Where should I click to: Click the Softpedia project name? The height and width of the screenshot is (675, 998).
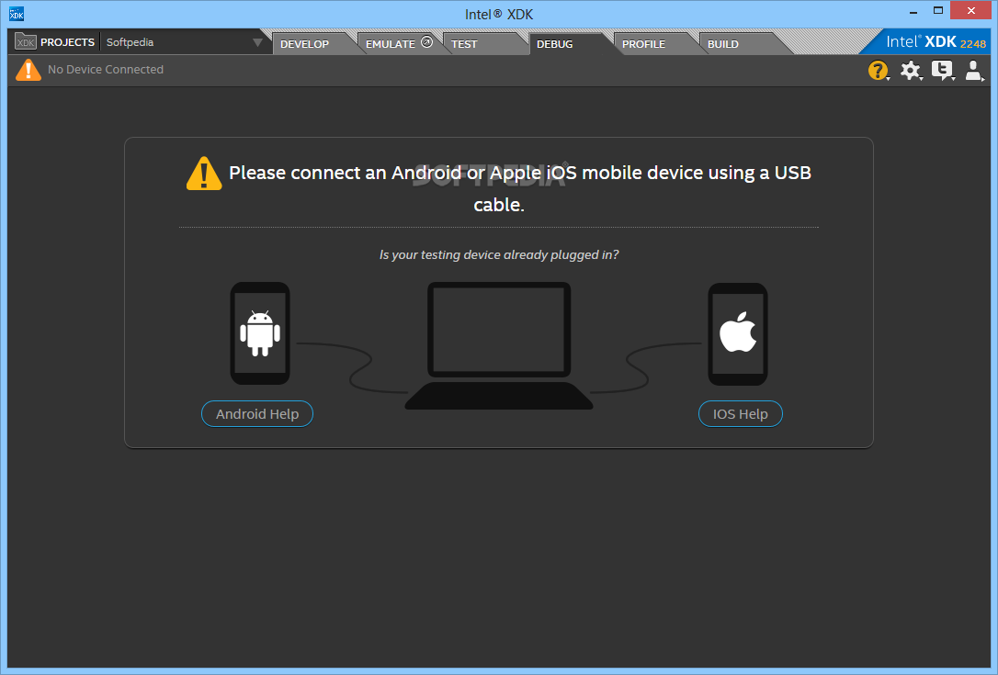coord(130,42)
